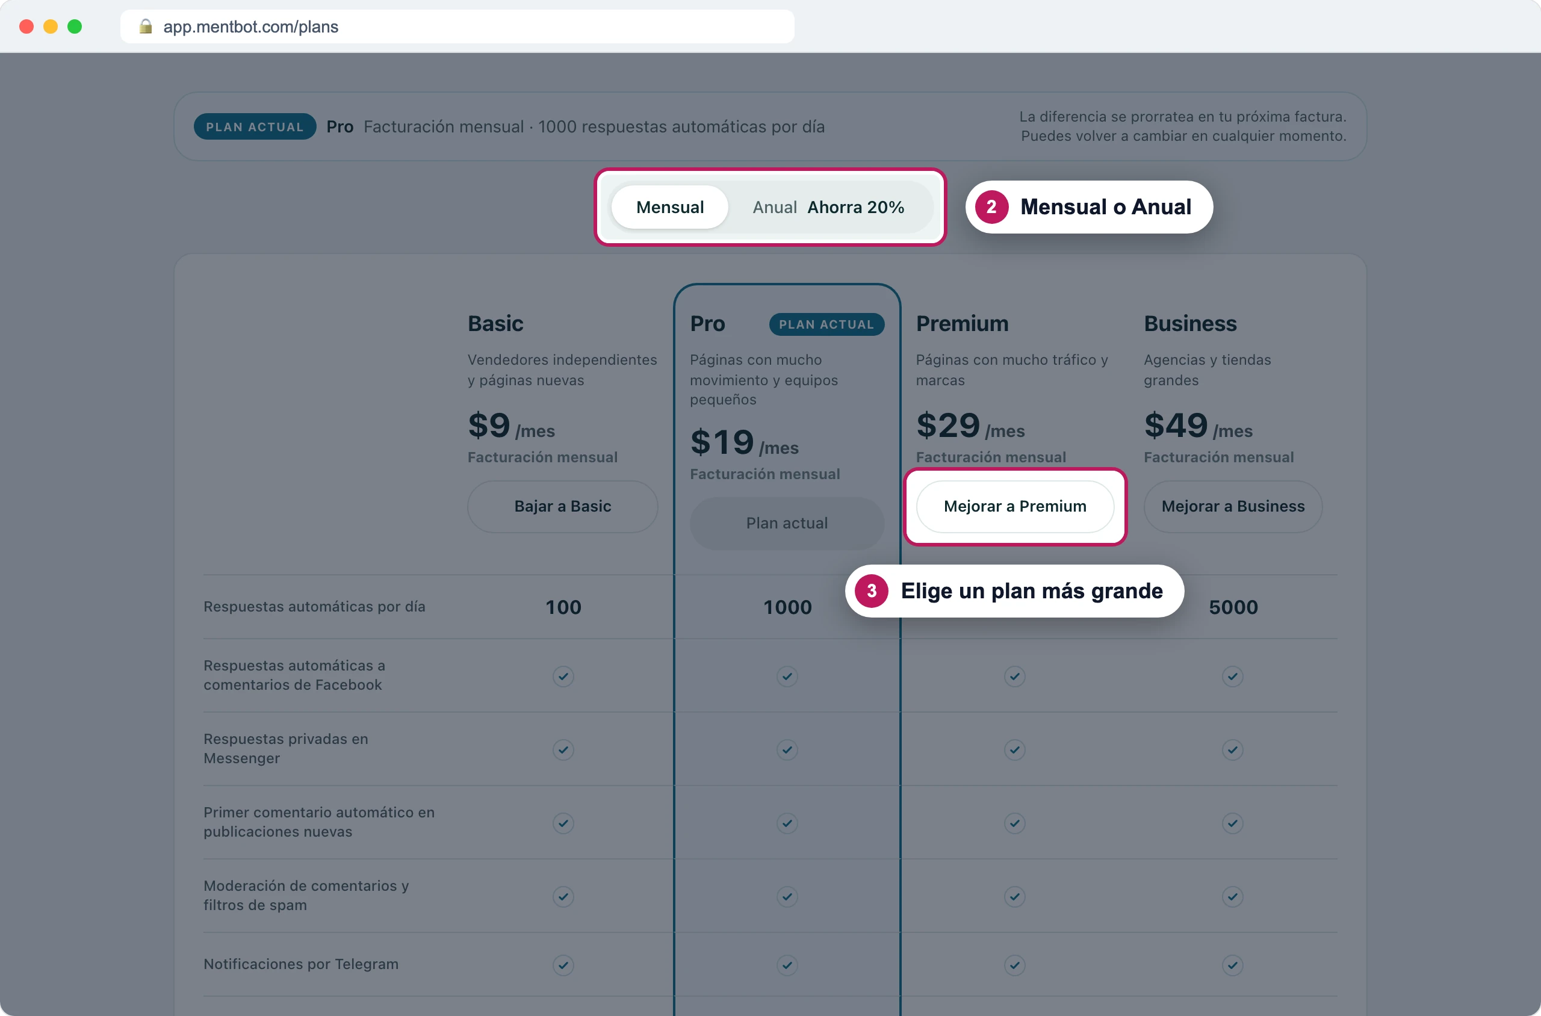Screen dimensions: 1541x1016
Task: Click '5000' daily responses value for Business
Action: 1233,607
